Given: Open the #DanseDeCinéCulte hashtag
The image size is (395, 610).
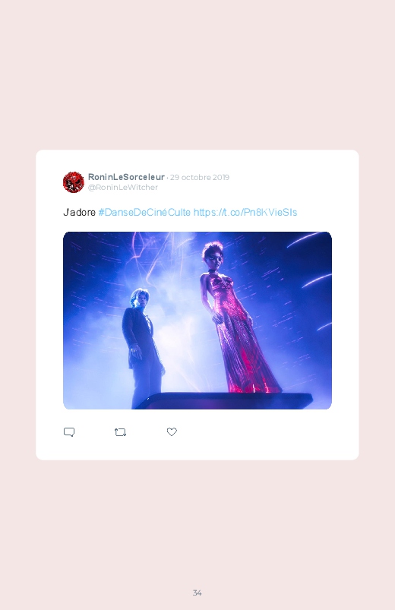Looking at the screenshot, I should 144,213.
